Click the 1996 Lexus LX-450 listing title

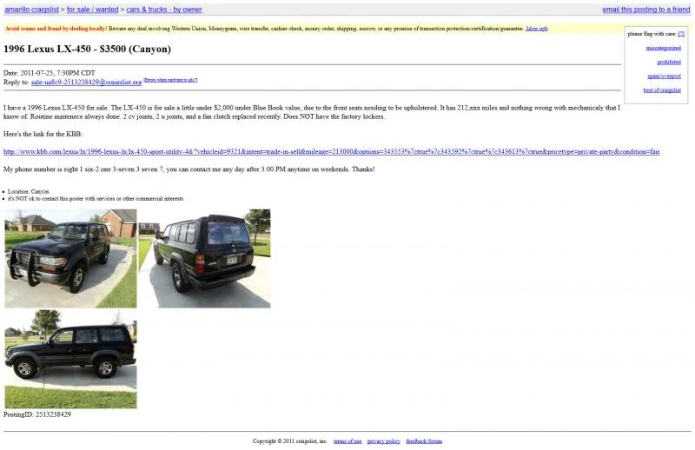click(87, 50)
